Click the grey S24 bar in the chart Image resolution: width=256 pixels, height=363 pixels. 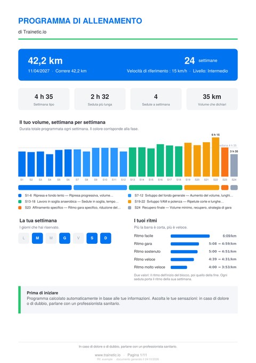point(234,166)
